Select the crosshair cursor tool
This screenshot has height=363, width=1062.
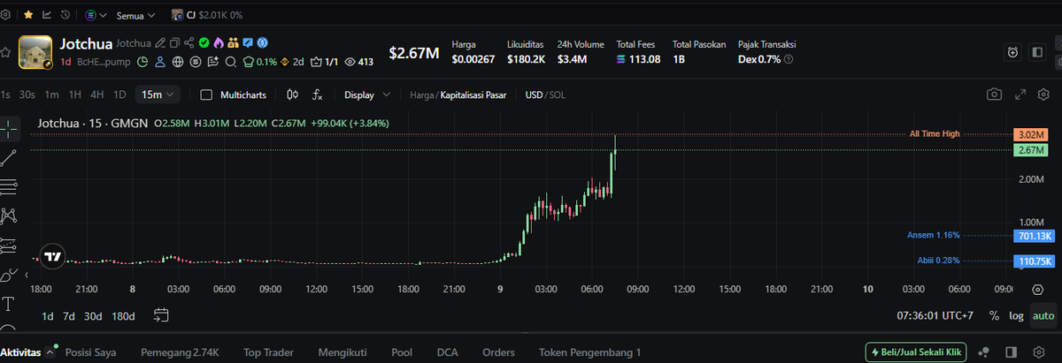9,129
